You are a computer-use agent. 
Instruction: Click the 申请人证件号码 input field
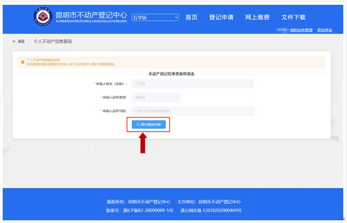(x=193, y=111)
